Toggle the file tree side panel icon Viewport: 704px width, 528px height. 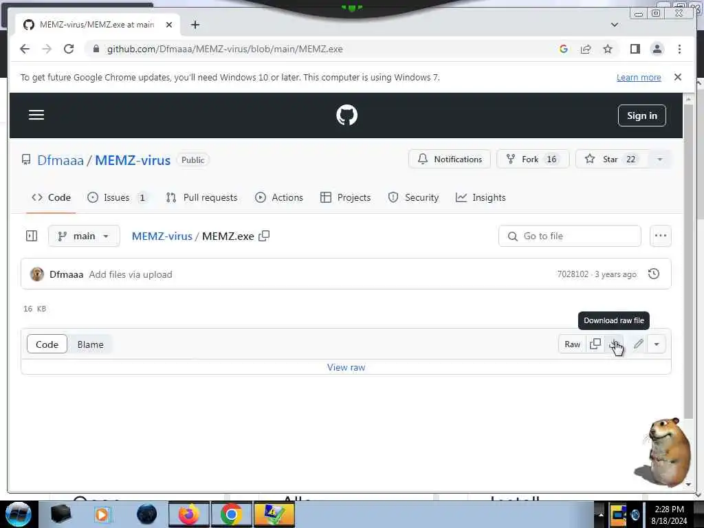(32, 236)
